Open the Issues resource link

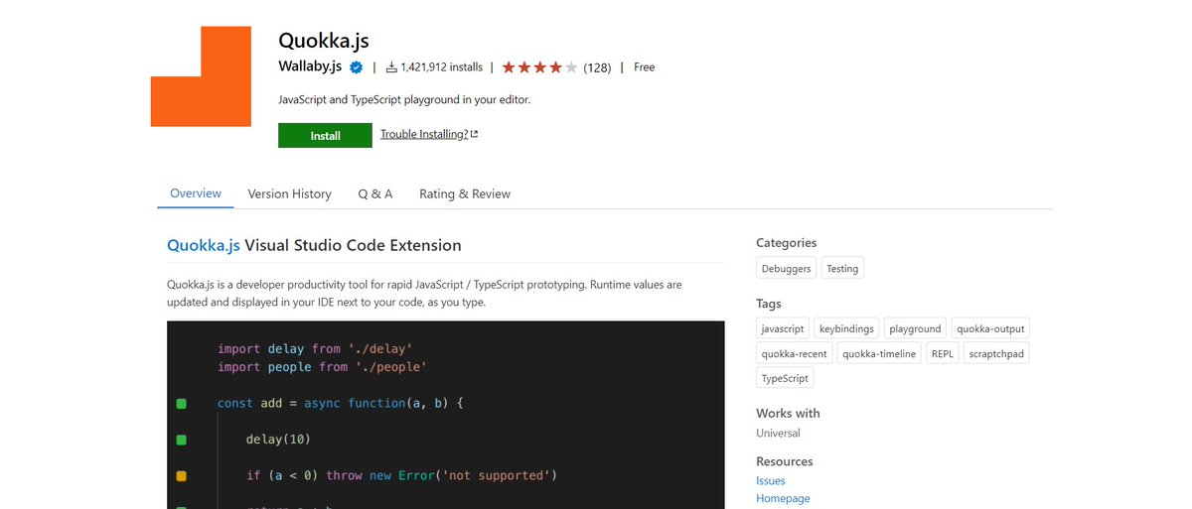tap(771, 481)
